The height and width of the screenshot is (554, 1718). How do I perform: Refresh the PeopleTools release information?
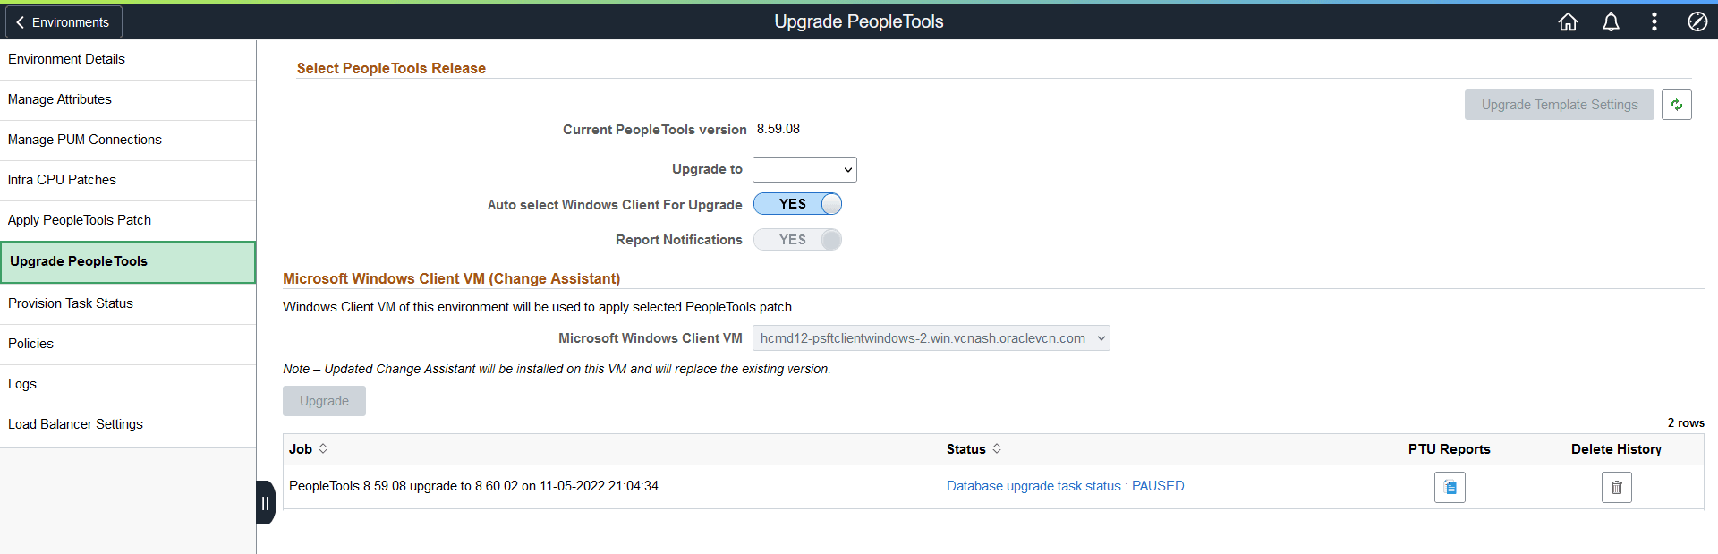click(1678, 104)
